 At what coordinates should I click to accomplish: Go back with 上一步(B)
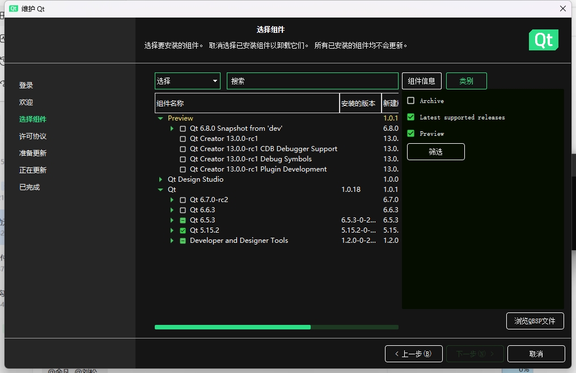click(414, 354)
